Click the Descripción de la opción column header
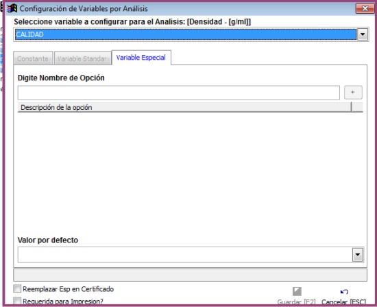 coord(184,107)
